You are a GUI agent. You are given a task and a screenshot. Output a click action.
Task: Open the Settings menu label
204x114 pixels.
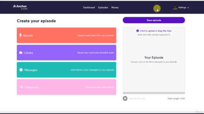pyautogui.click(x=182, y=8)
